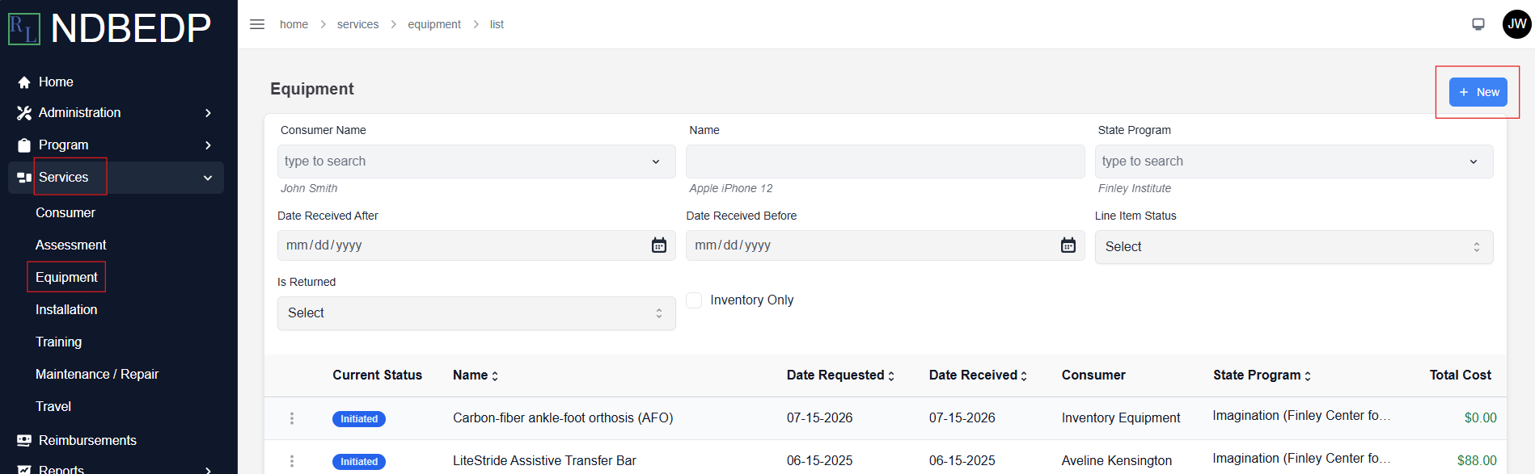The width and height of the screenshot is (1535, 474).
Task: Open the Line Item Status select
Action: coord(1294,247)
